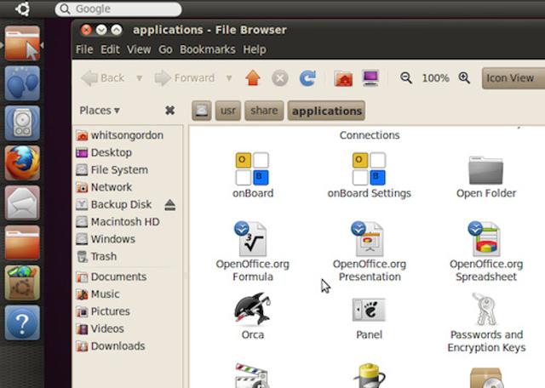Open Videos bookmark
The width and height of the screenshot is (545, 388).
tap(100, 328)
